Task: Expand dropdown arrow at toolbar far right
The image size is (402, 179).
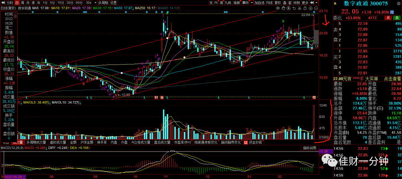Action: pyautogui.click(x=317, y=3)
